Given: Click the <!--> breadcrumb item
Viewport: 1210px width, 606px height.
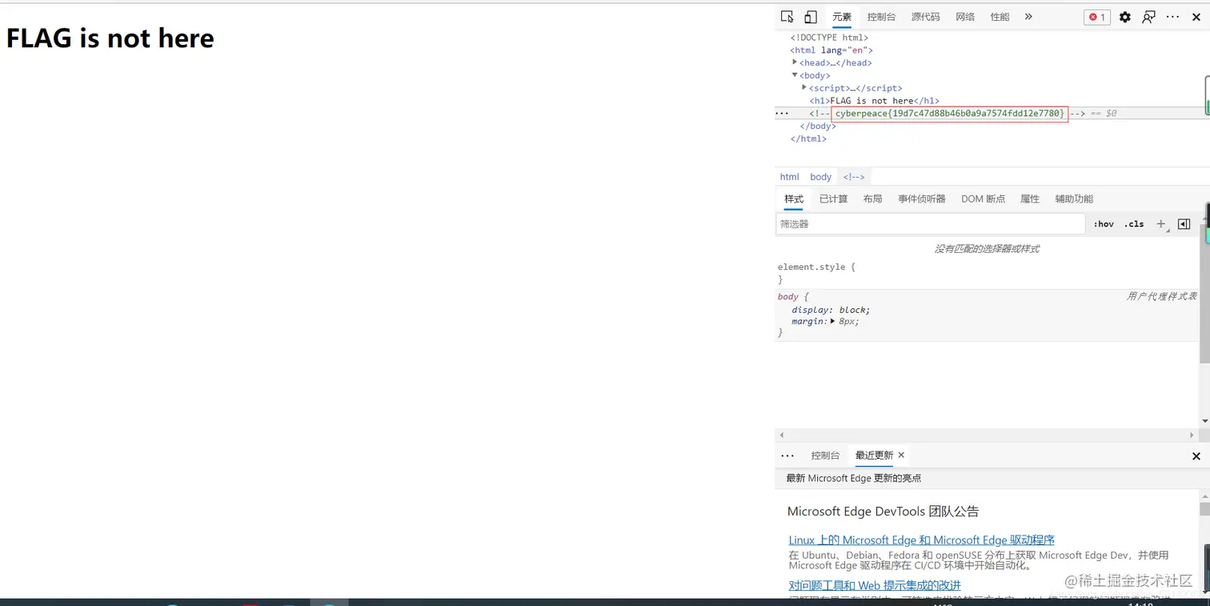Looking at the screenshot, I should click(854, 177).
